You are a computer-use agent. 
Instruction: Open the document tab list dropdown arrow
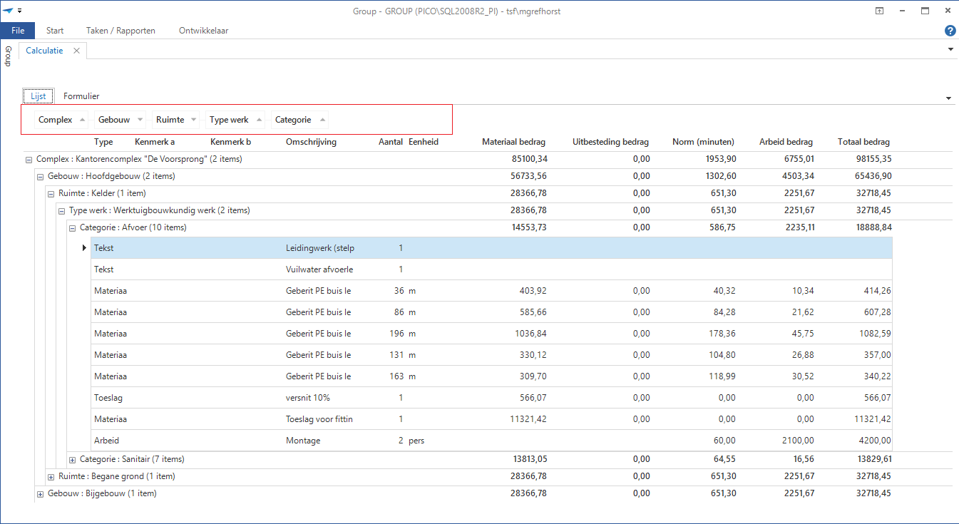[950, 50]
